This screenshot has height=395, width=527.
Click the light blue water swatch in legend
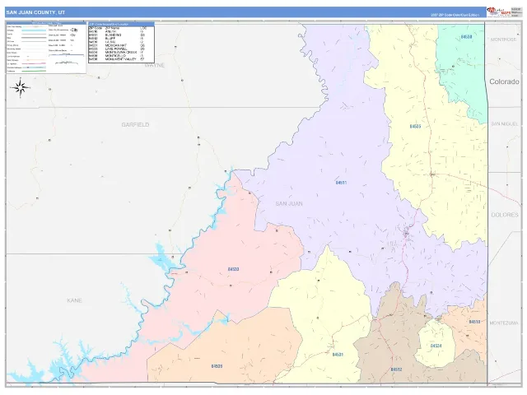(x=34, y=30)
